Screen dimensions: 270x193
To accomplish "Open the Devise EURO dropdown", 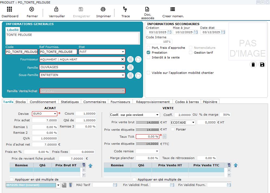I will pyautogui.click(x=55, y=114).
